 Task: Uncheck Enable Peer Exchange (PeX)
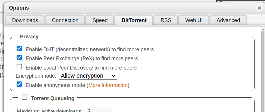click(19, 57)
